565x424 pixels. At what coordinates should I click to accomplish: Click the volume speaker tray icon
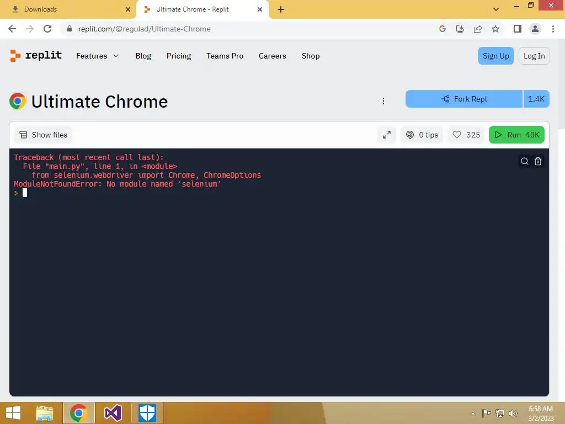coord(513,413)
